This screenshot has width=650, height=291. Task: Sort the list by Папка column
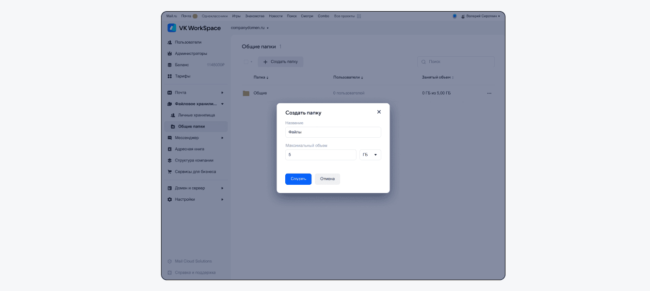tap(261, 78)
